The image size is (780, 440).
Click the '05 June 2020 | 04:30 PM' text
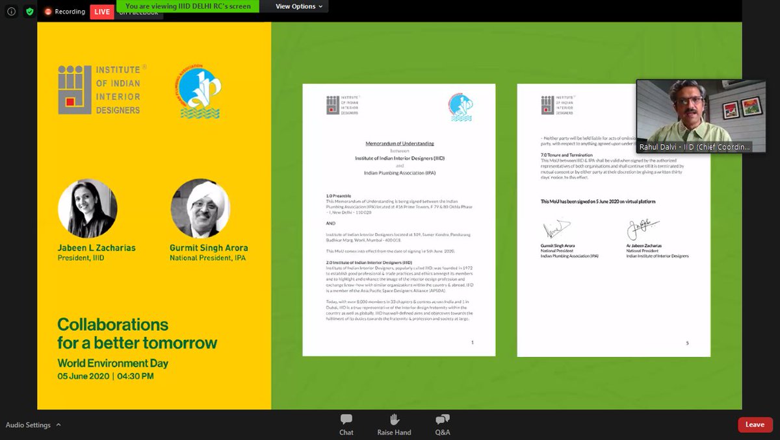(x=105, y=376)
